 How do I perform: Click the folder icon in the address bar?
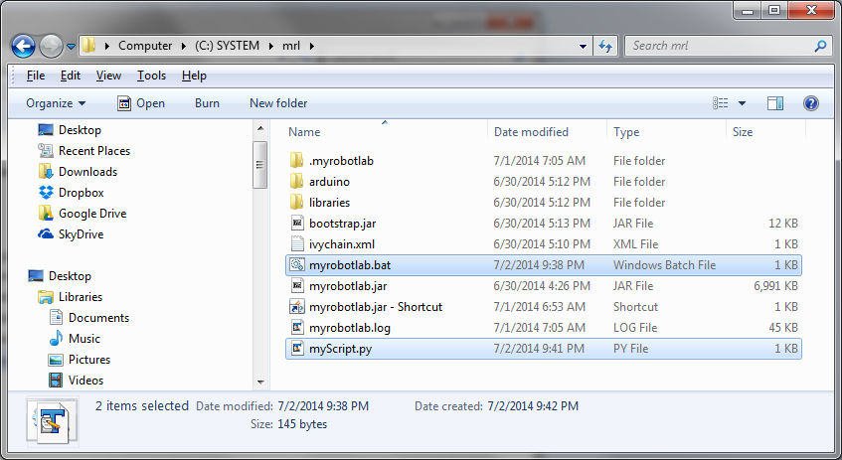89,46
